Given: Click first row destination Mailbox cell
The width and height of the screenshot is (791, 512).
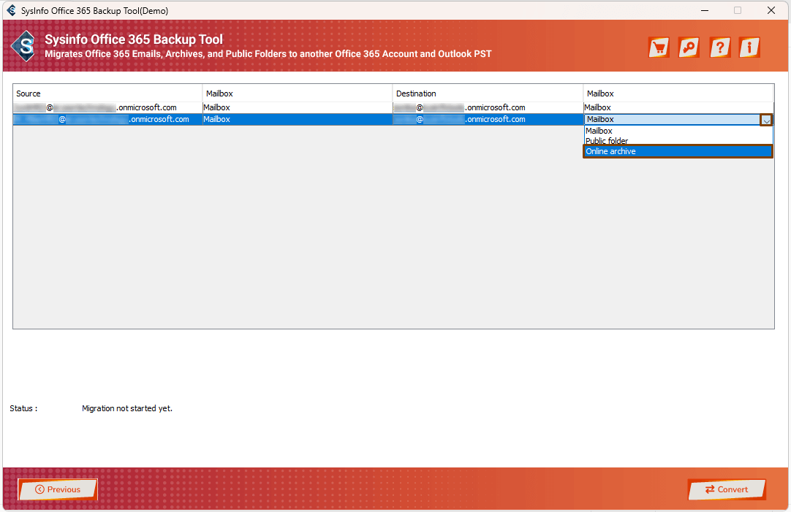Looking at the screenshot, I should pos(678,107).
